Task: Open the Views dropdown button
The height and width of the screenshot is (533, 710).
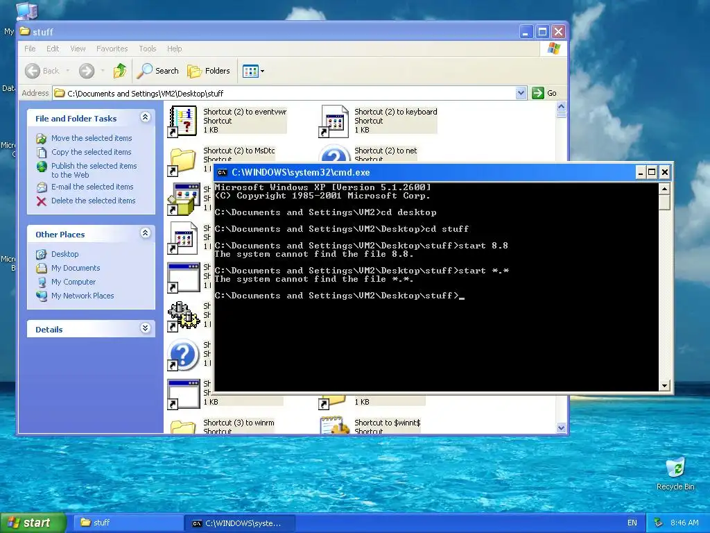Action: [x=253, y=71]
